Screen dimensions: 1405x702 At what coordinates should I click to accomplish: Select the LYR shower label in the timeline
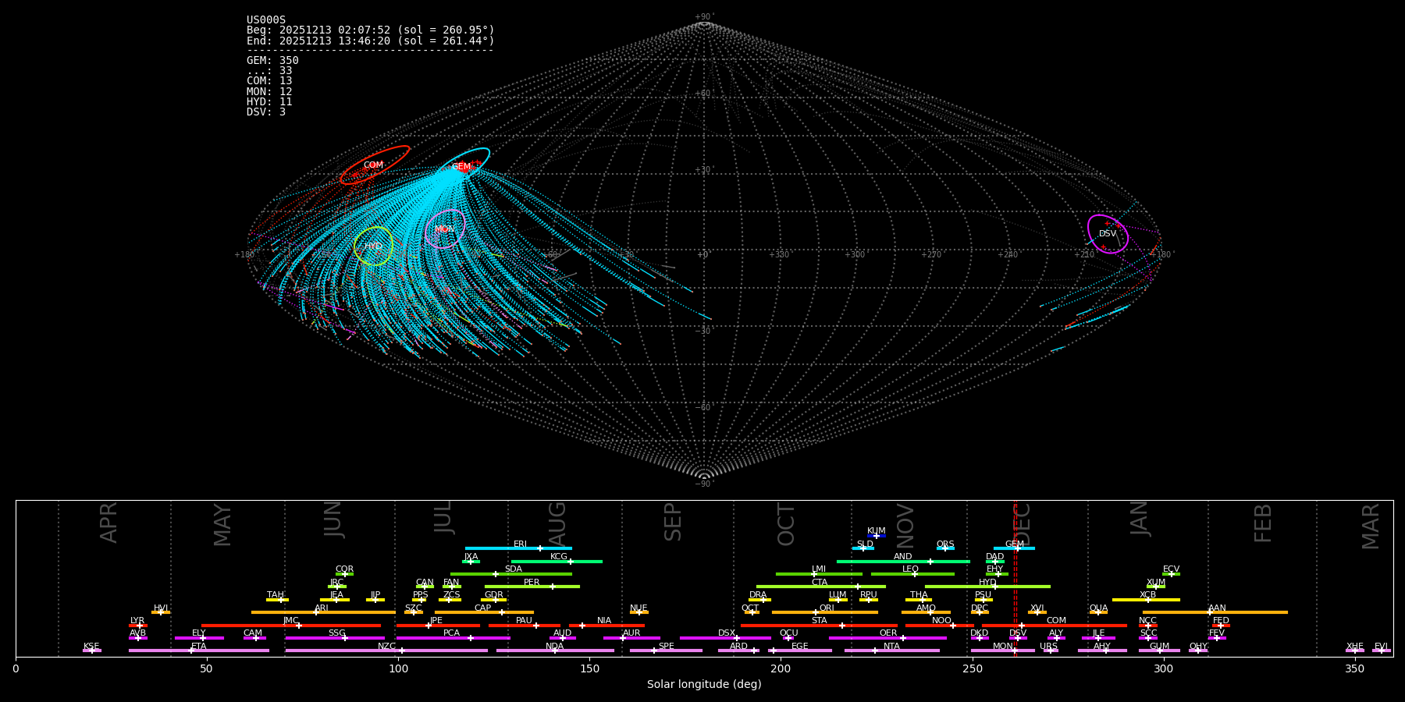[x=137, y=621]
